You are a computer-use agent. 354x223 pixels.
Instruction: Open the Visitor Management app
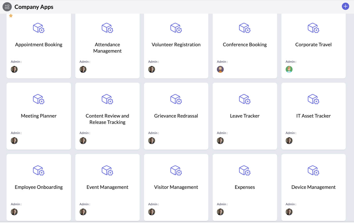[176, 187]
